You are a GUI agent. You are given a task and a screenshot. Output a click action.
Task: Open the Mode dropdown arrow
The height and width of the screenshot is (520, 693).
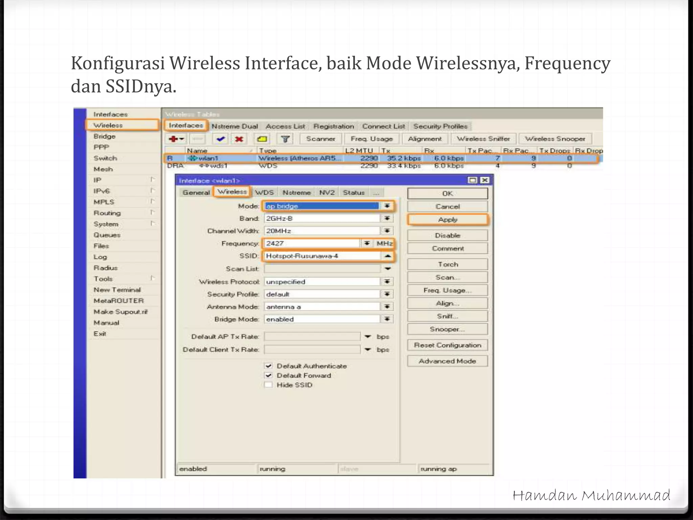pos(387,206)
